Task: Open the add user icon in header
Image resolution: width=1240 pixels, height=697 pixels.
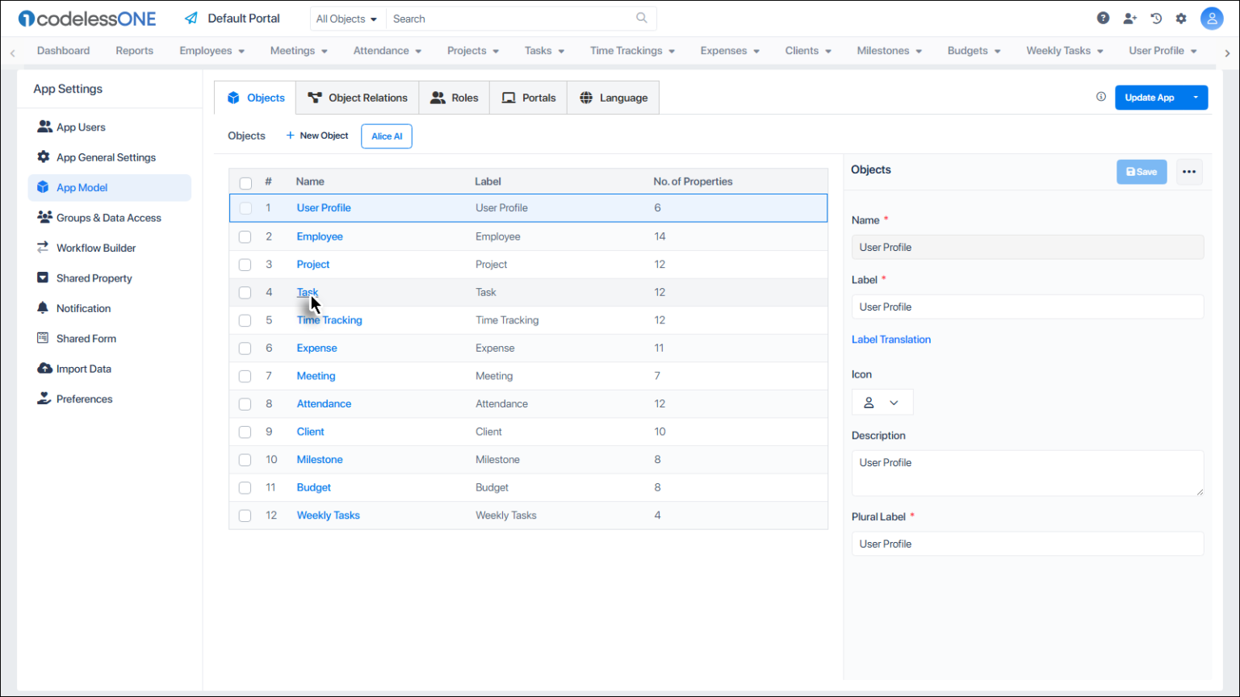Action: pos(1129,19)
